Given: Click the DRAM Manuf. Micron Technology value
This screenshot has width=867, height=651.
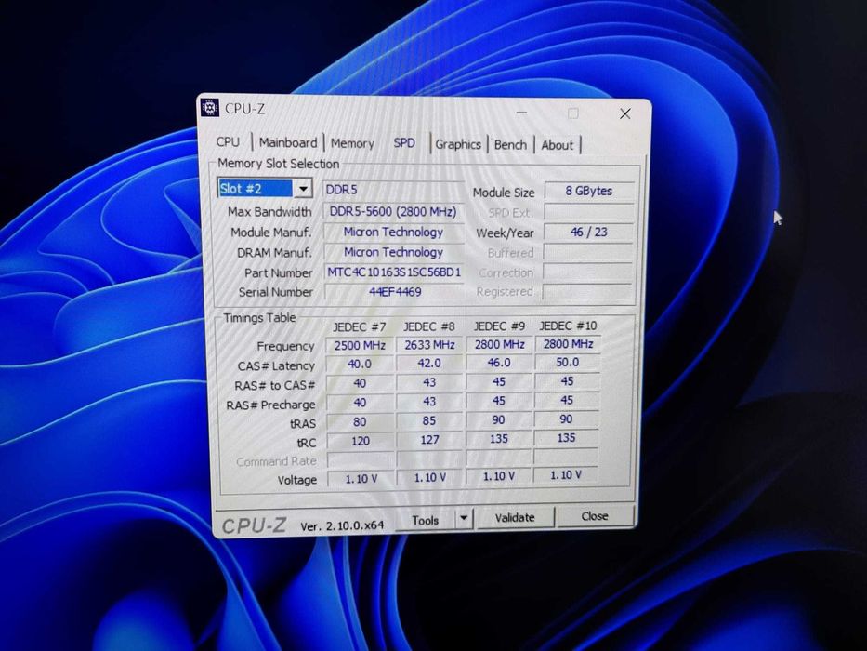Looking at the screenshot, I should [x=393, y=252].
